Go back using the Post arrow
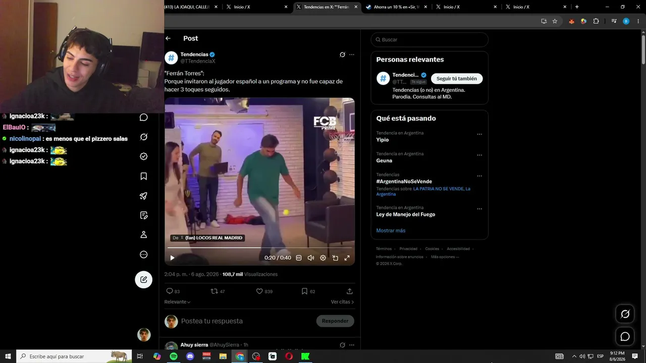The image size is (646, 363). pyautogui.click(x=168, y=38)
